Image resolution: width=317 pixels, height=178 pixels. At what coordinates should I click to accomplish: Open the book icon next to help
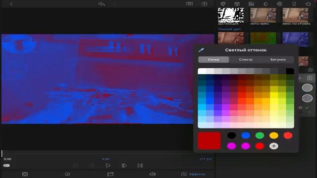[x=189, y=4]
